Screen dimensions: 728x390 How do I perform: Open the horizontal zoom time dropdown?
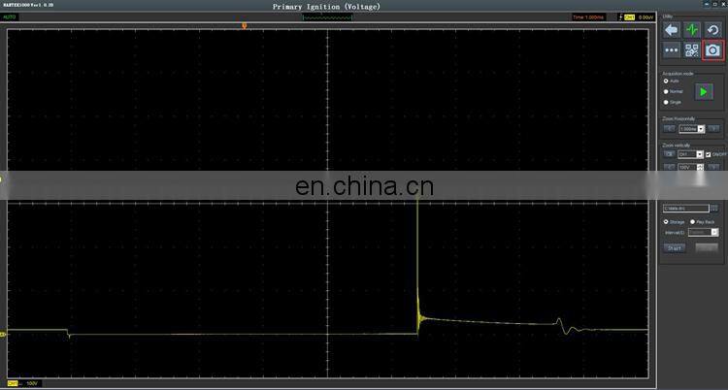click(689, 128)
